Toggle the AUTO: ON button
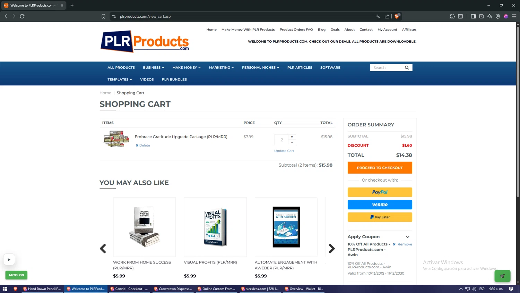 pos(16,275)
